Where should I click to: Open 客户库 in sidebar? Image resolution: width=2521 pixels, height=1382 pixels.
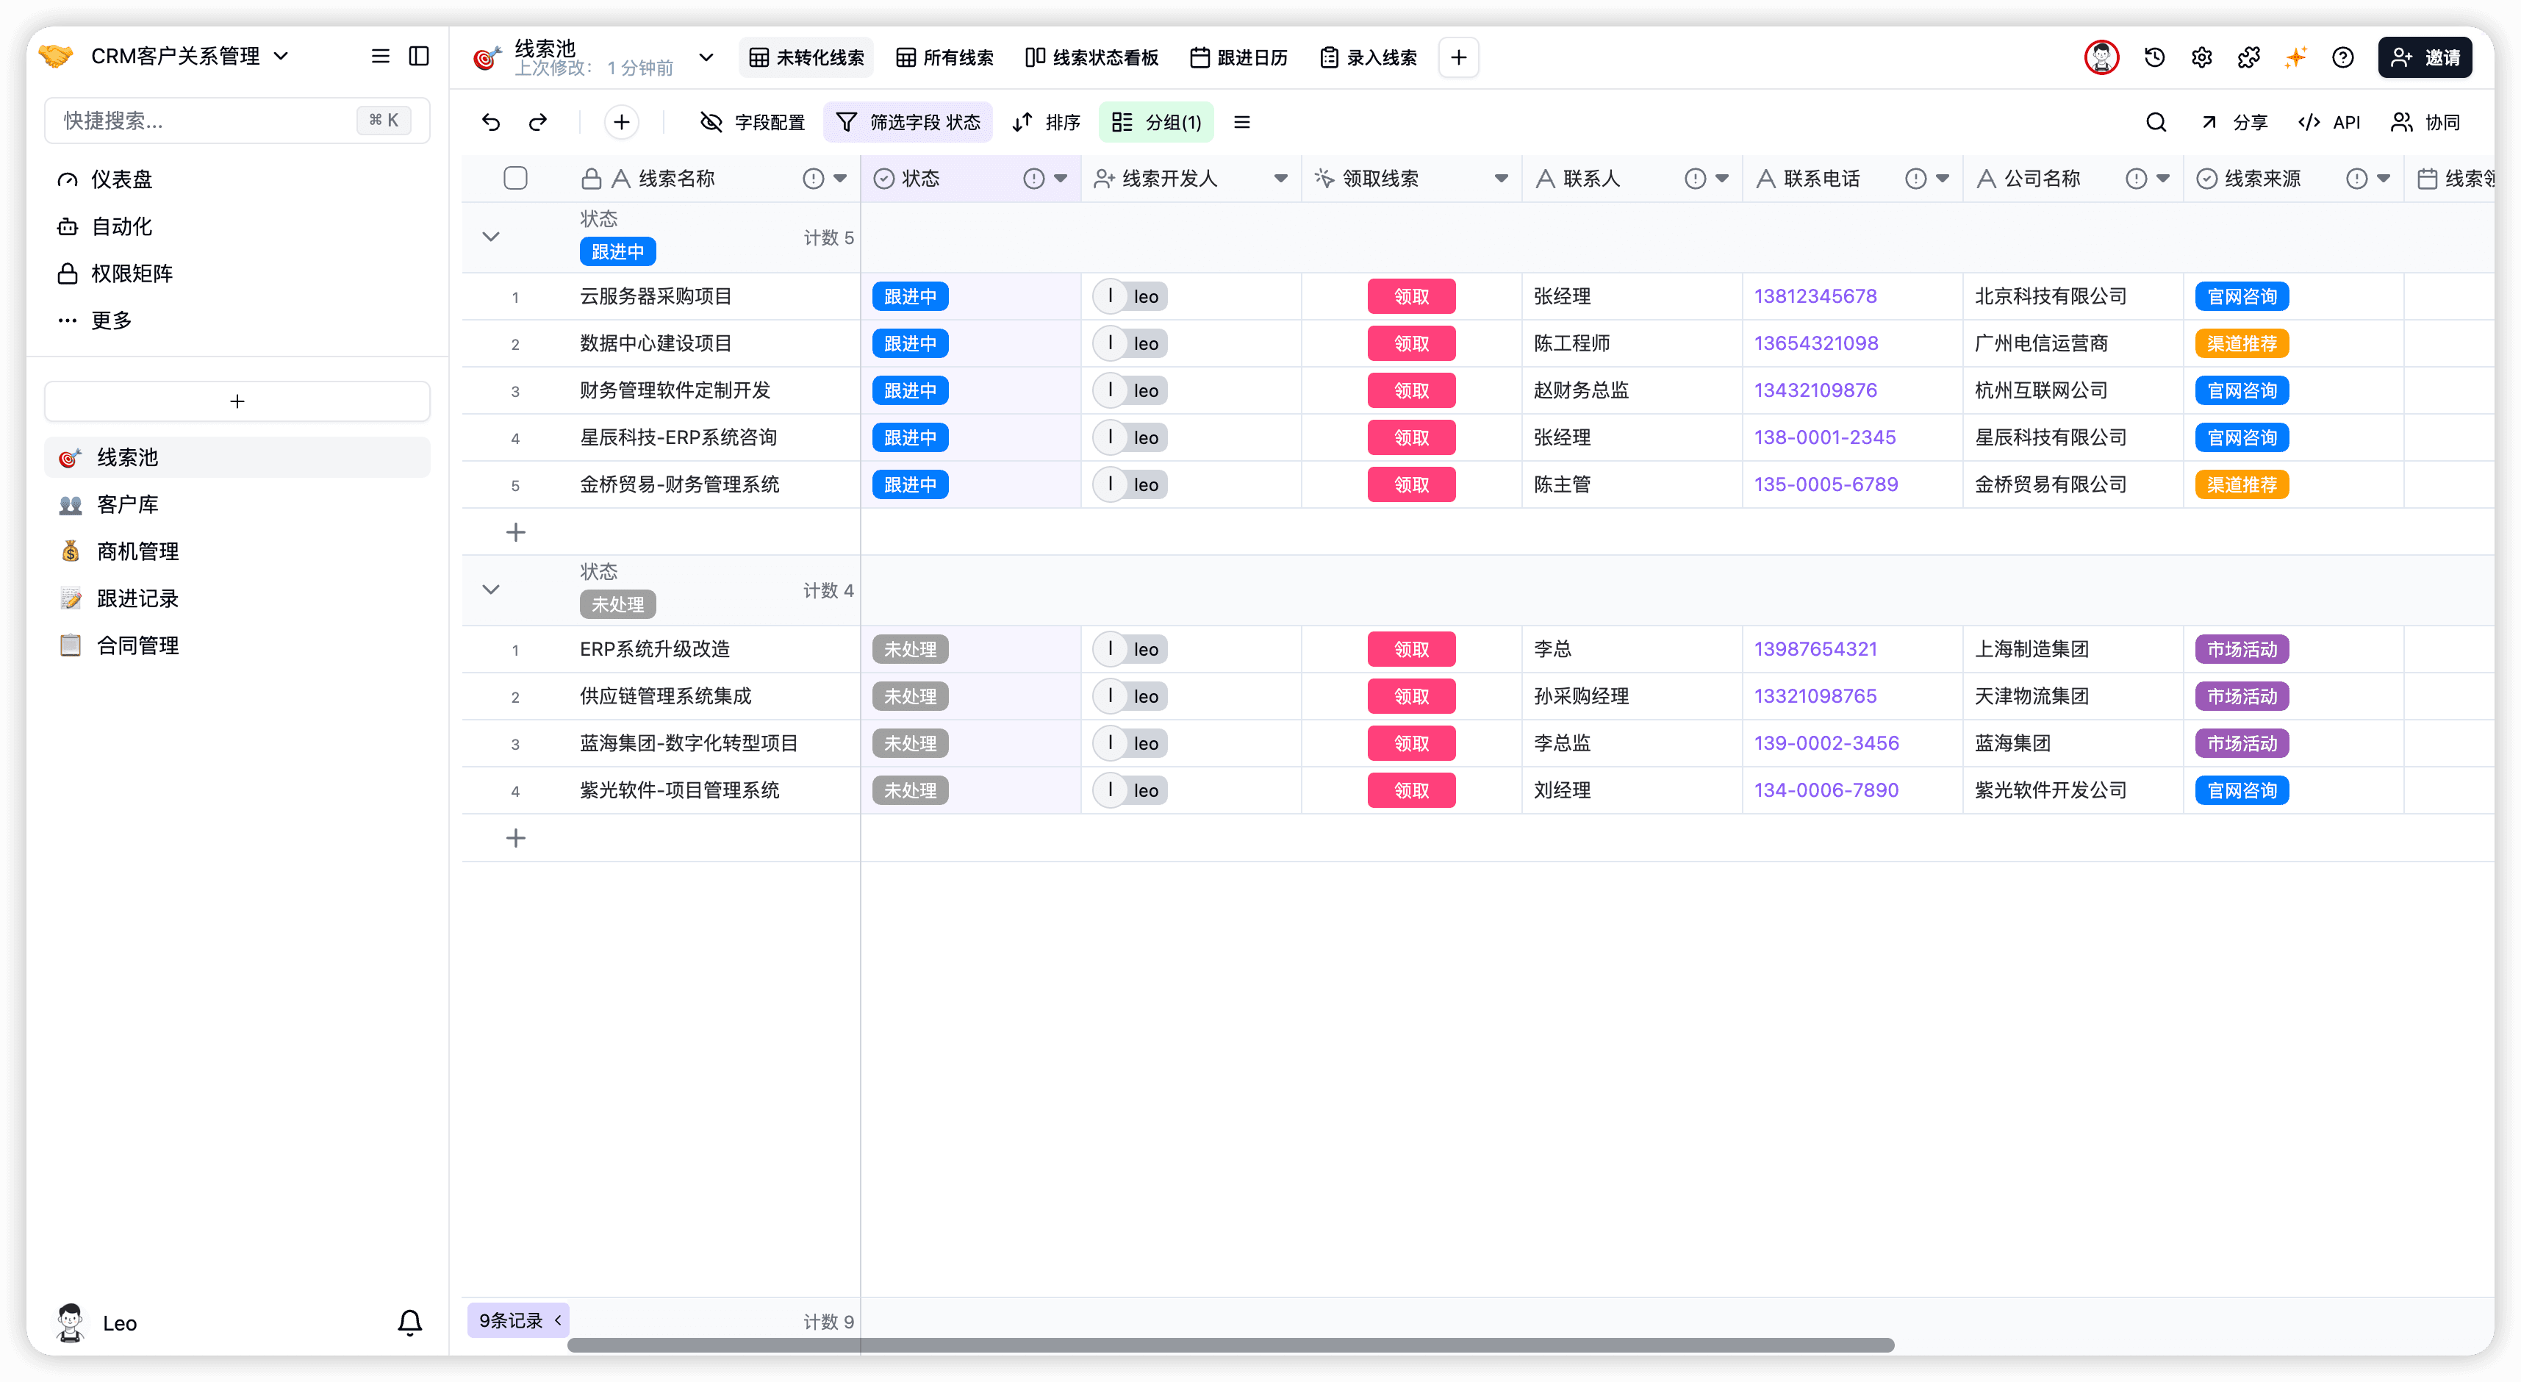[237, 504]
